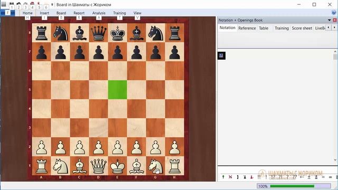The height and width of the screenshot is (190, 338).
Task: Select the white bishop on f1
Action: 136,166
